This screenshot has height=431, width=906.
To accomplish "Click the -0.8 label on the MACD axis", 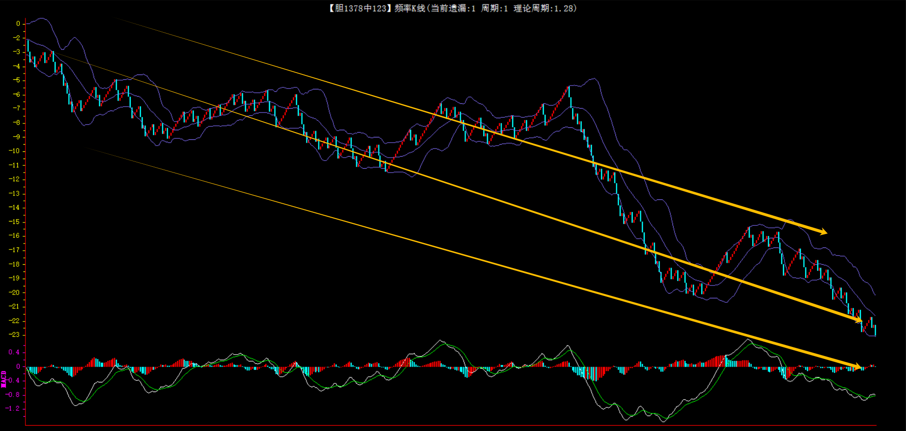I will click(13, 394).
